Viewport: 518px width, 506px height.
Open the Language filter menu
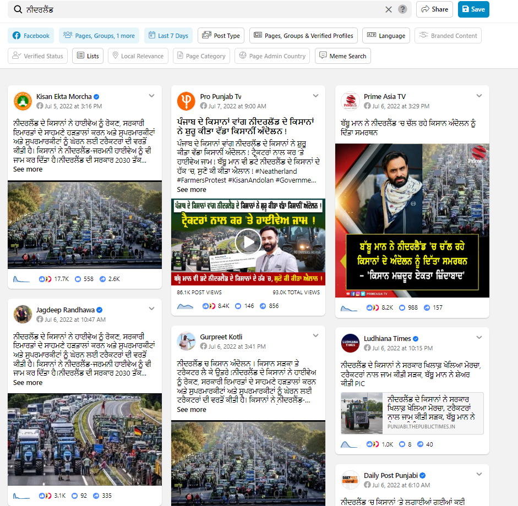386,36
